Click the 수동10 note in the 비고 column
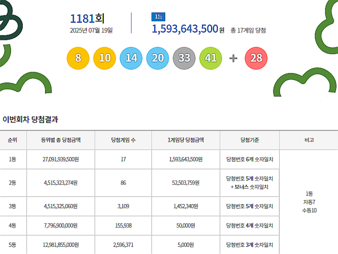 (309, 210)
